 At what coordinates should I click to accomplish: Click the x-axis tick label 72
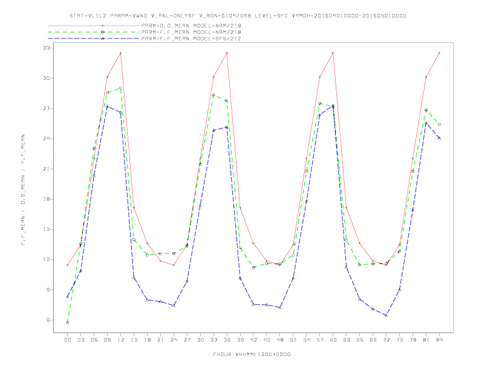point(386,340)
